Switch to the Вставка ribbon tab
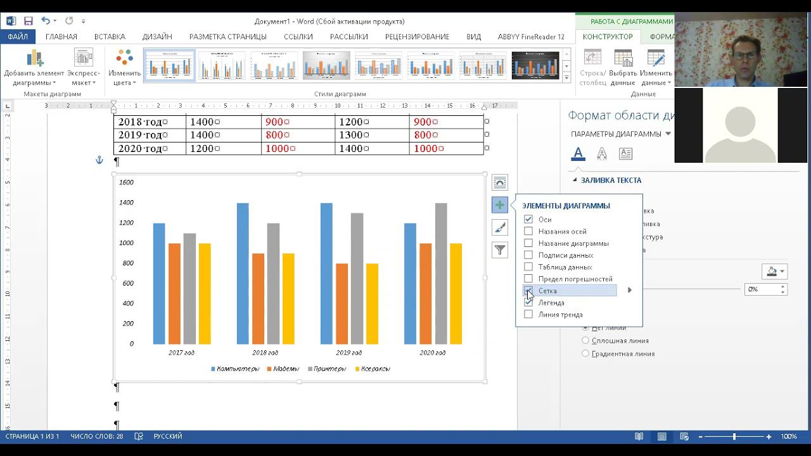Screen dimensions: 811x456 [110, 37]
